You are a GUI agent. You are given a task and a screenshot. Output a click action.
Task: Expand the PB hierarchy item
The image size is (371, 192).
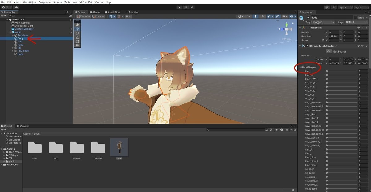pos(13,48)
